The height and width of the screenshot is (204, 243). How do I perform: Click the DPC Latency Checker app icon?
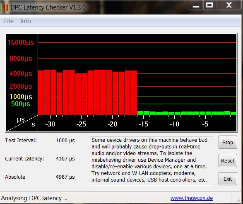click(4, 7)
